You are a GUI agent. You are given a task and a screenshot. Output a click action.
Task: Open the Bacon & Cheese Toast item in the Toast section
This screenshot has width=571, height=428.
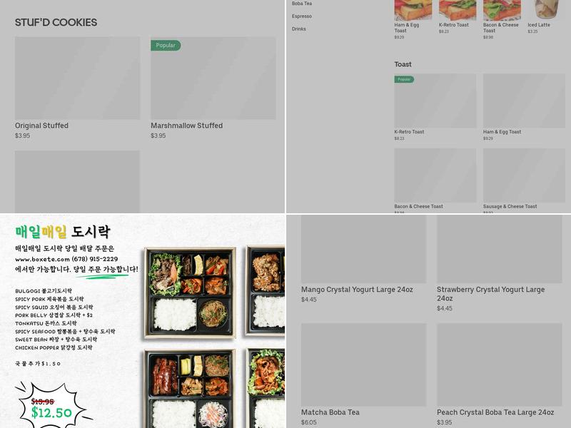click(x=435, y=180)
